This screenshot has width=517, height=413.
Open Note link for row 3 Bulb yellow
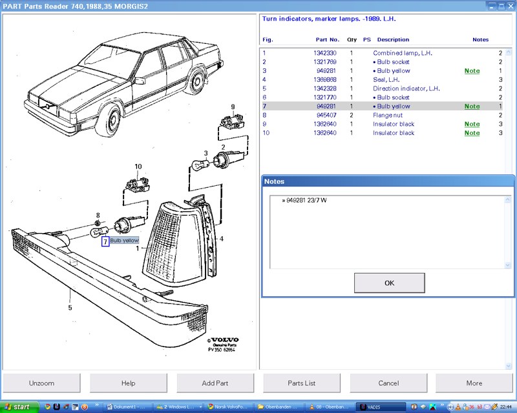point(472,71)
